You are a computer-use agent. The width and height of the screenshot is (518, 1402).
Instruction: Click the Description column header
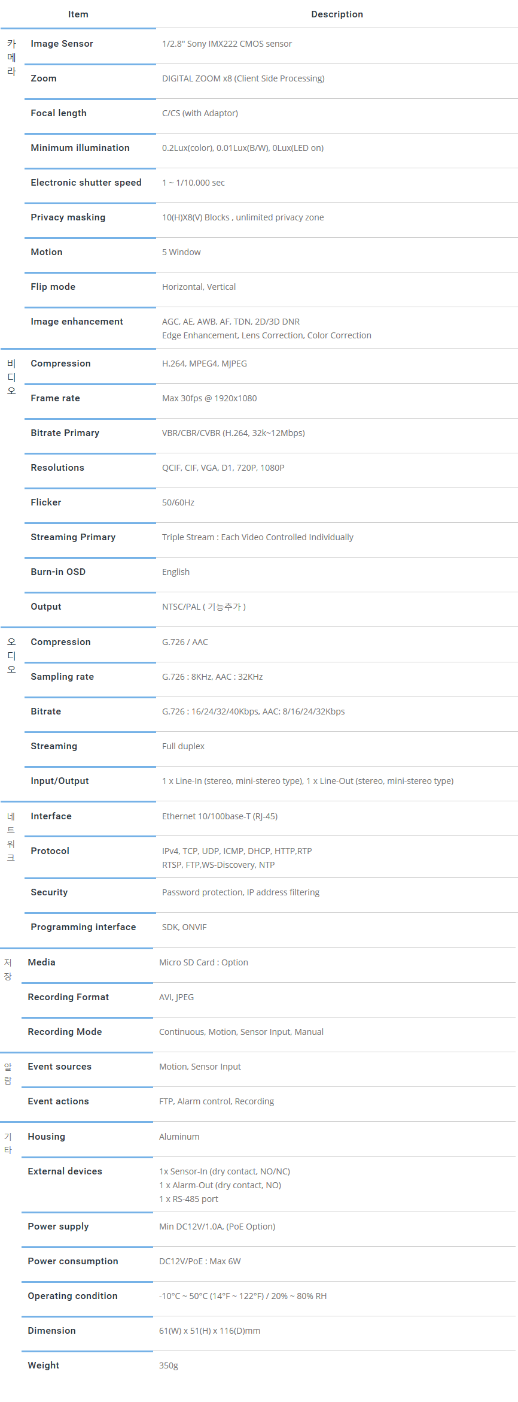click(337, 14)
